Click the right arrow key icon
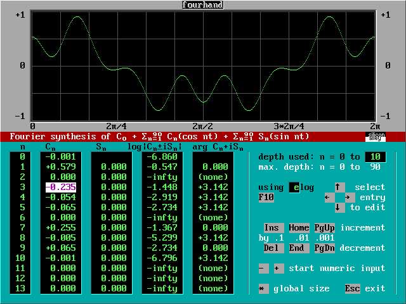406x304 pixels. pyautogui.click(x=350, y=198)
